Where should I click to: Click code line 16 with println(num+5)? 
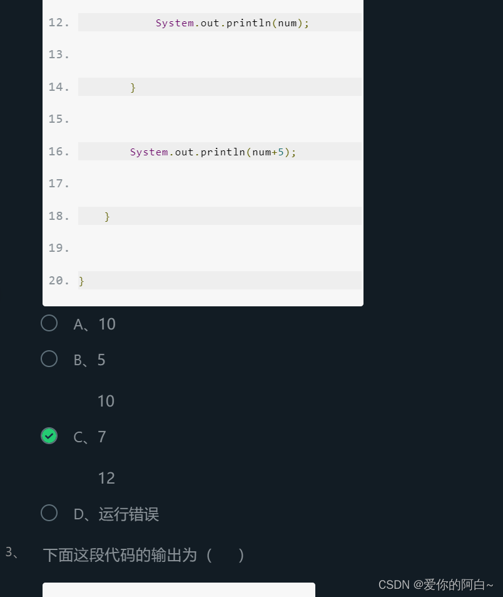click(213, 152)
